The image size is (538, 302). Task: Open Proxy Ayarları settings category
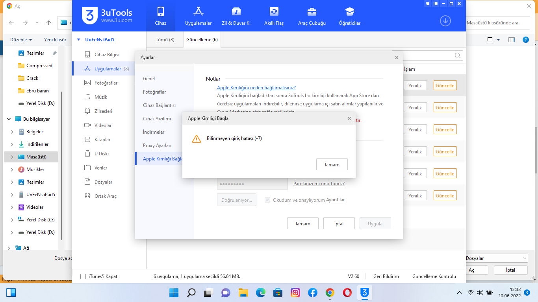pos(157,145)
